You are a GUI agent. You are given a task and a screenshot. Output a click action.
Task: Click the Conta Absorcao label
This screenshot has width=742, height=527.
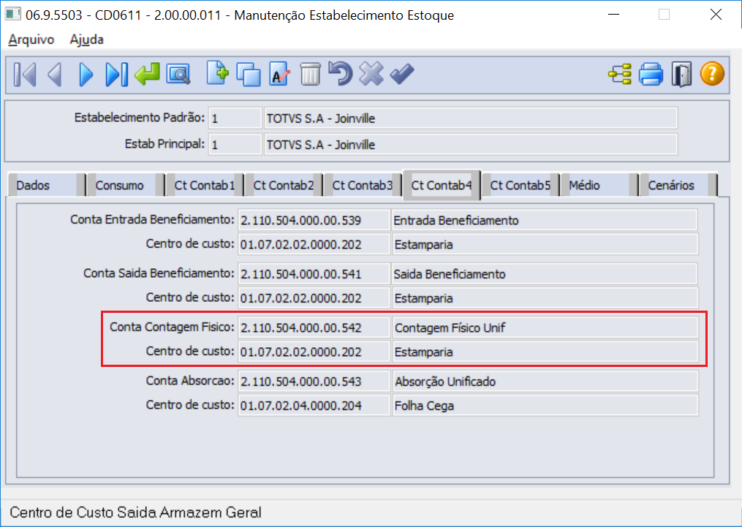pyautogui.click(x=190, y=381)
